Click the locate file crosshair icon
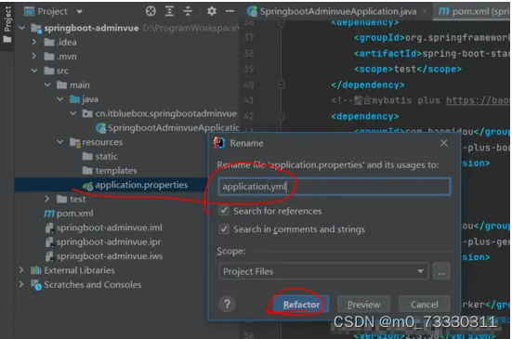Viewport: 512px width, 339px height. click(151, 11)
